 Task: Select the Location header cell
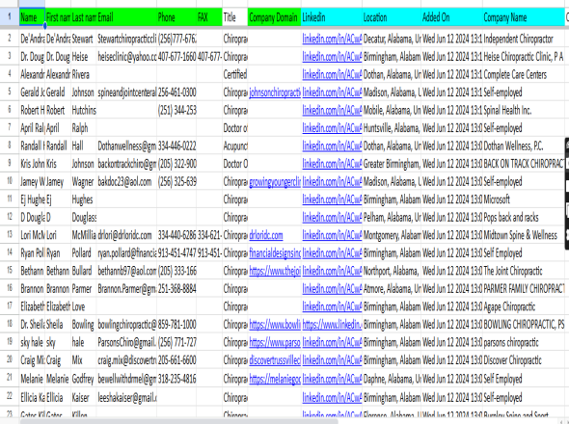click(x=392, y=17)
